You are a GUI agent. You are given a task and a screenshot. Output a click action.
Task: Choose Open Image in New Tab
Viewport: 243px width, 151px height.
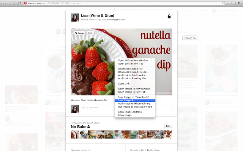[x=135, y=92]
